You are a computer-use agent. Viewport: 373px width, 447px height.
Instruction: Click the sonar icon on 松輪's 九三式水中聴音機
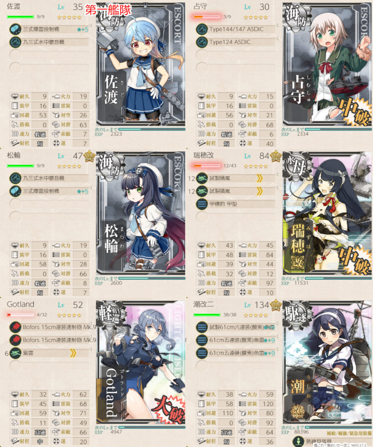[15, 178]
